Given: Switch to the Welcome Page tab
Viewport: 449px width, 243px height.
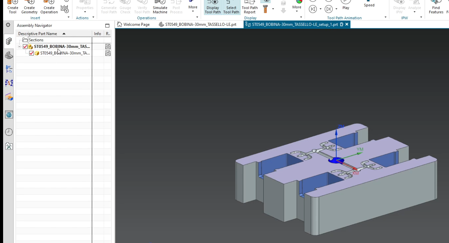Looking at the screenshot, I should pyautogui.click(x=136, y=24).
